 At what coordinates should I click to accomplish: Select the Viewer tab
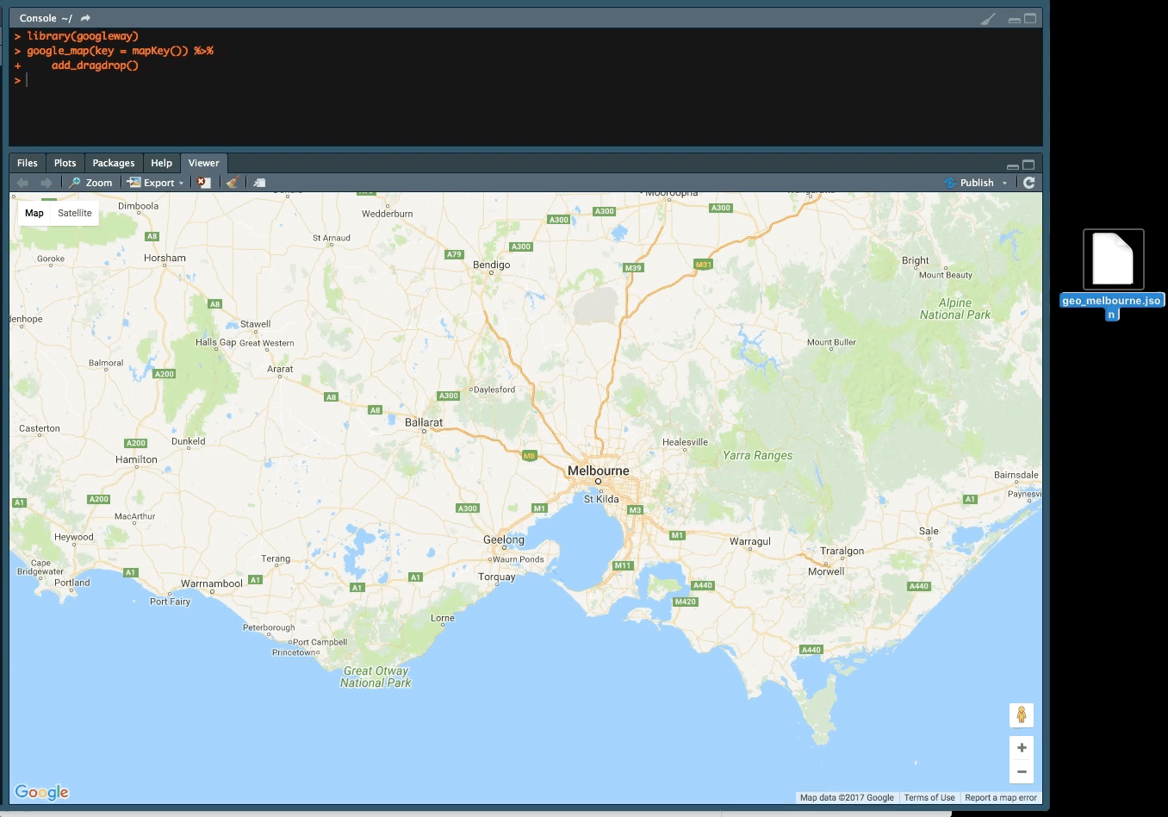(204, 163)
